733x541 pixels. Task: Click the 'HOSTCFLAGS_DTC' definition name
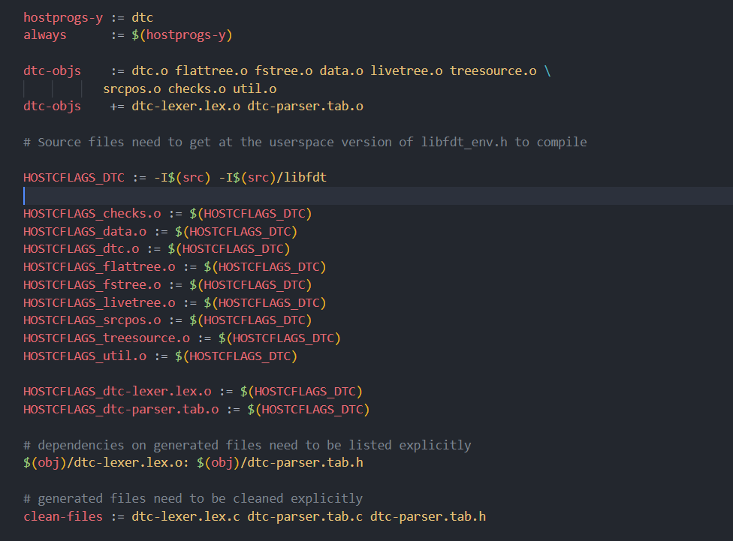[74, 178]
